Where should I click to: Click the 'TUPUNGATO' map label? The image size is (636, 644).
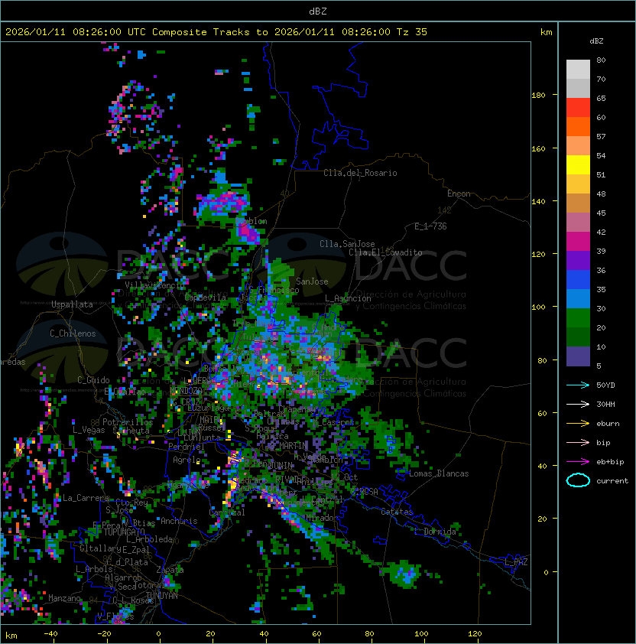124,532
